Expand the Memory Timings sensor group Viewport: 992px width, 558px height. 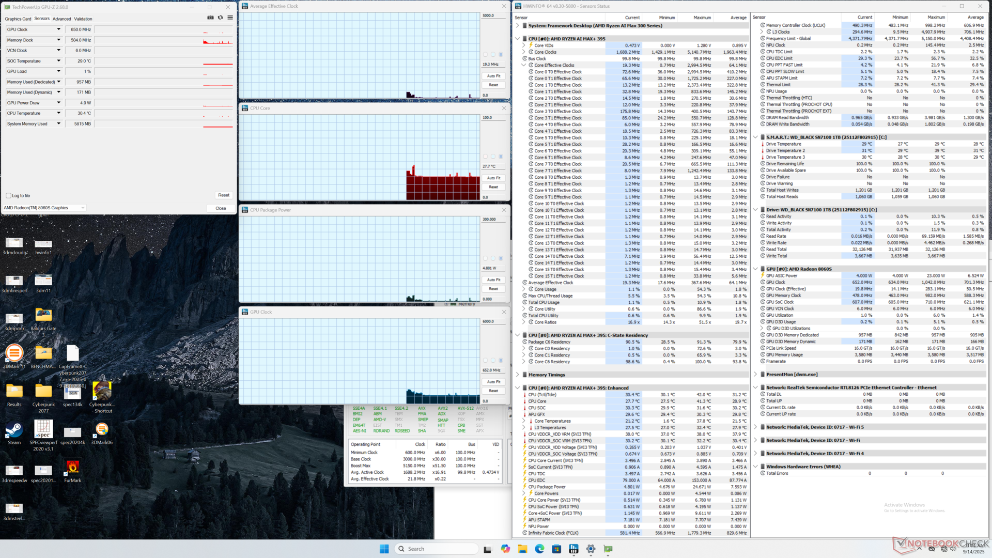click(x=518, y=375)
